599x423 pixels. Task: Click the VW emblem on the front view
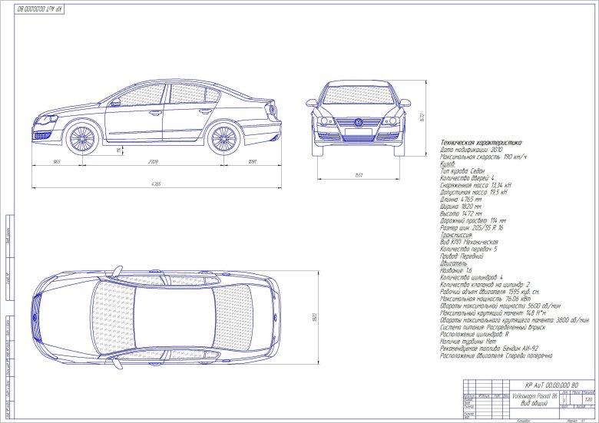click(358, 123)
